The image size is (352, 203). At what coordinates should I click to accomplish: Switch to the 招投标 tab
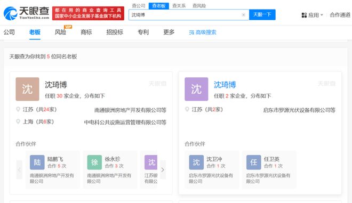[x=115, y=32]
